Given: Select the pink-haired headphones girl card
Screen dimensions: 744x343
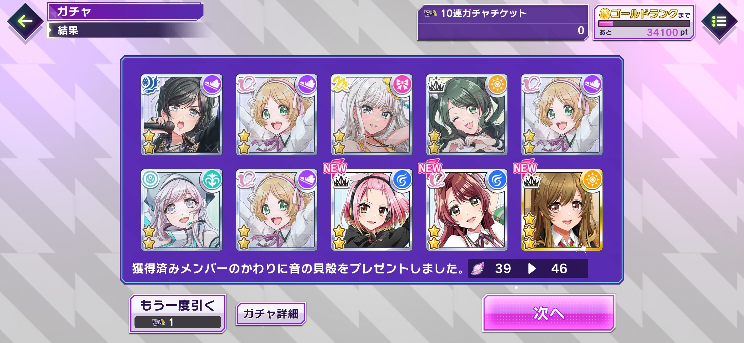Looking at the screenshot, I should coord(372,210).
